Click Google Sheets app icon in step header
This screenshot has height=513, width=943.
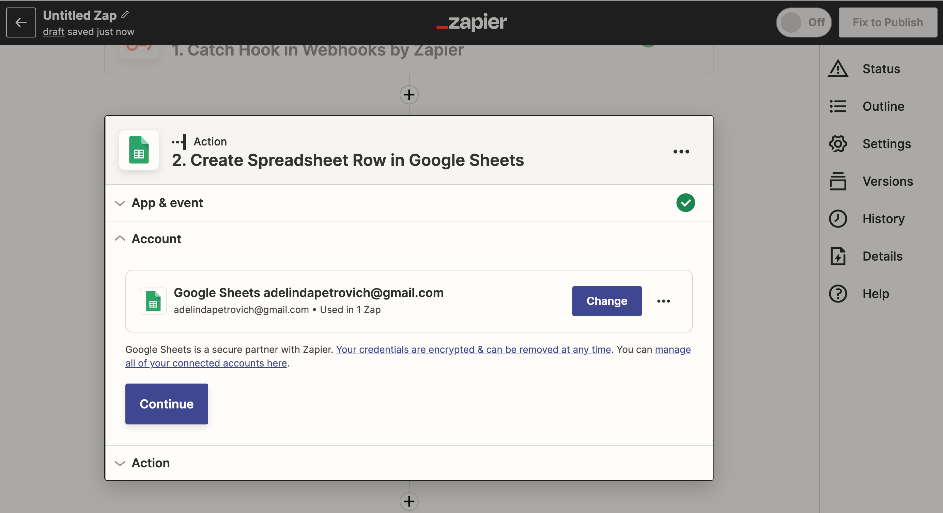coord(139,150)
